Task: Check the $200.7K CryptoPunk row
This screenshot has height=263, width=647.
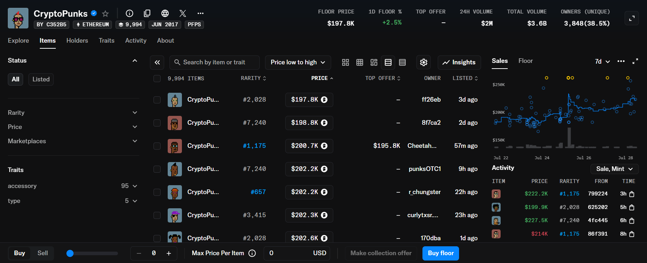Action: pos(157,146)
